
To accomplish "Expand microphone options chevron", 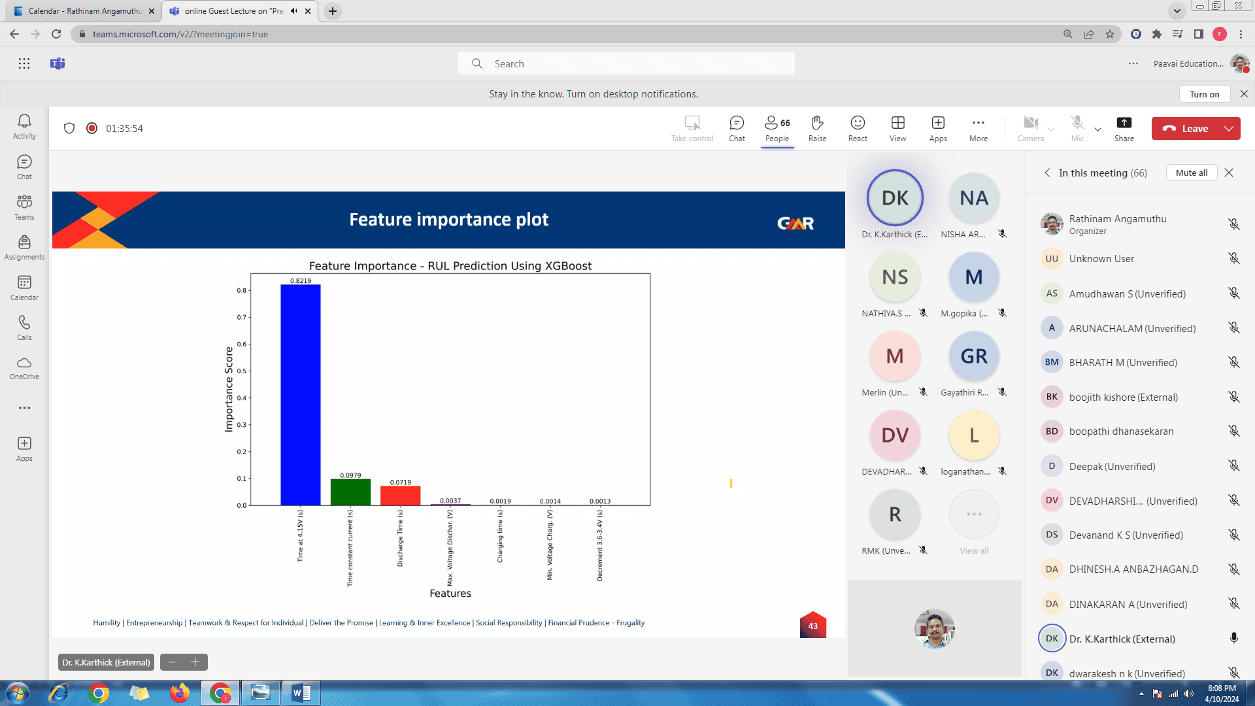I will pos(1098,129).
